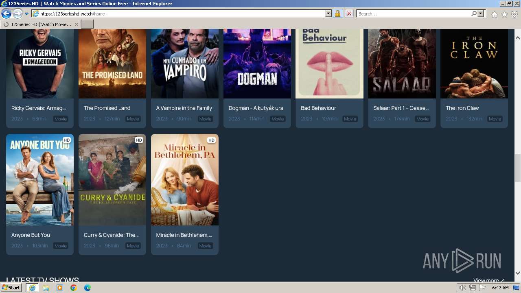
Task: Open Google Chrome taskbar icon
Action: click(74, 288)
